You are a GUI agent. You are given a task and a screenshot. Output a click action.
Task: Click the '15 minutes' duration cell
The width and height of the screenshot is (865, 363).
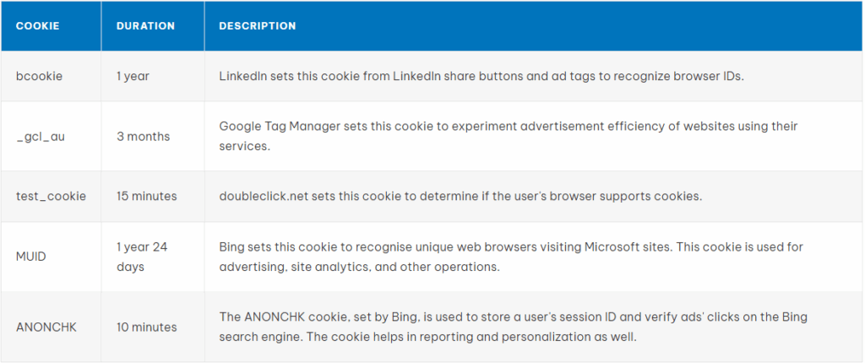(x=146, y=196)
